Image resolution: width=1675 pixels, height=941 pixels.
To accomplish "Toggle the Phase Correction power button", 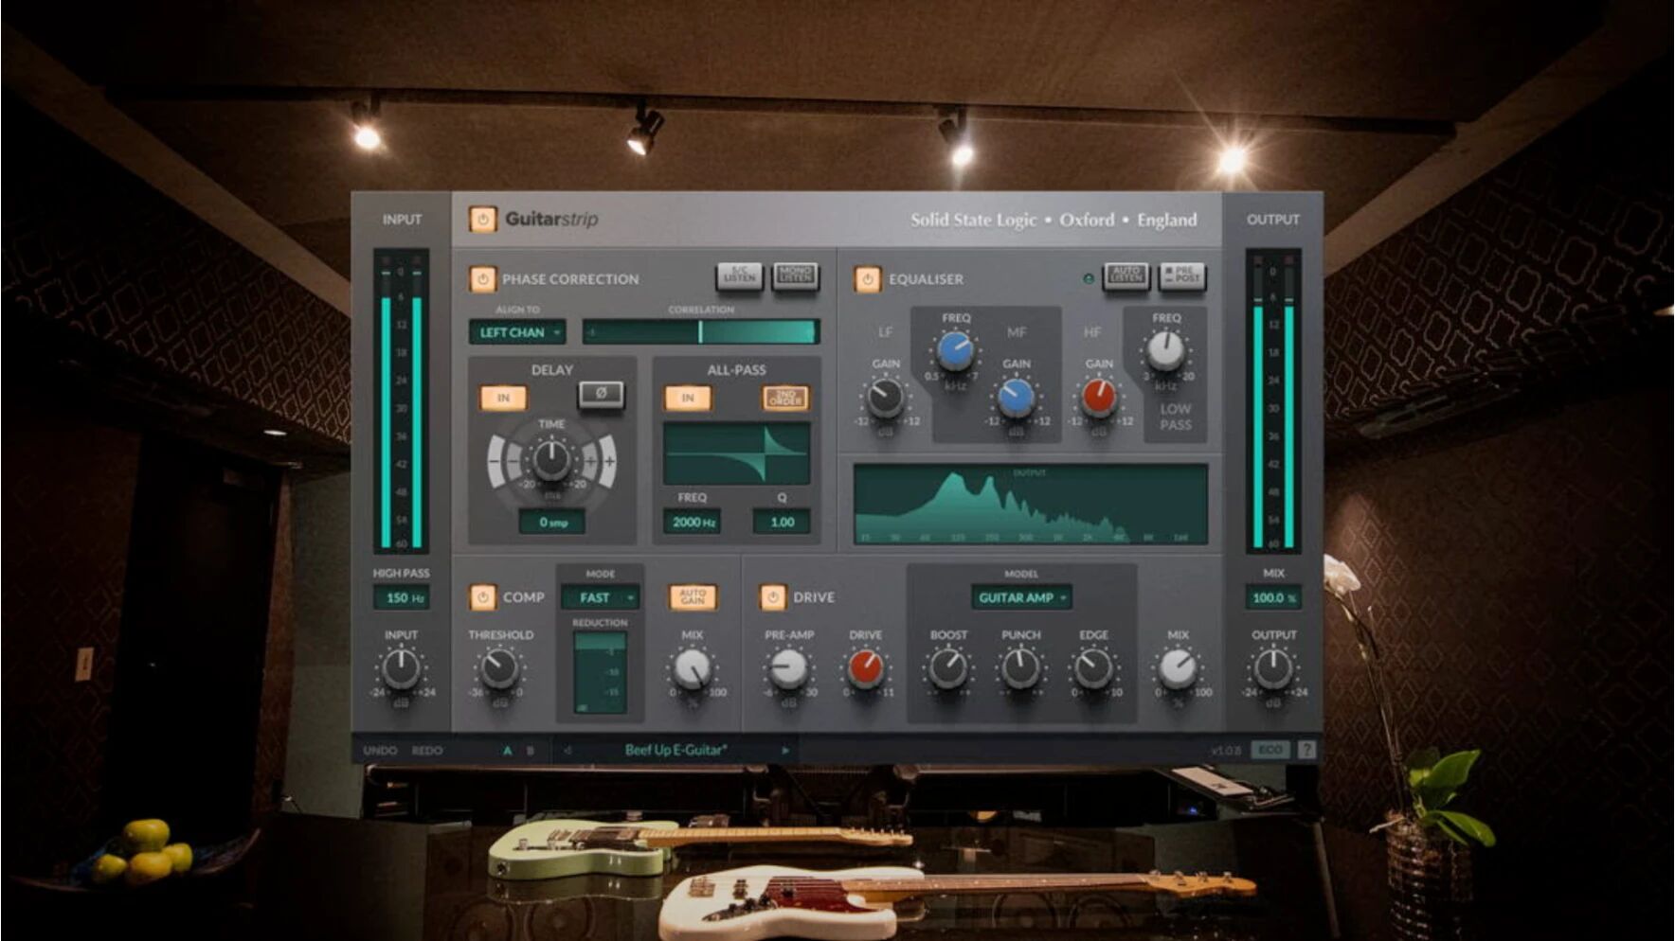I will coord(482,279).
